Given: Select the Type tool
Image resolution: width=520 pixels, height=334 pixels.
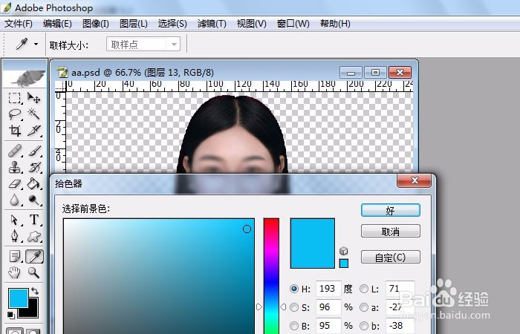Looking at the screenshot, I should (33, 220).
